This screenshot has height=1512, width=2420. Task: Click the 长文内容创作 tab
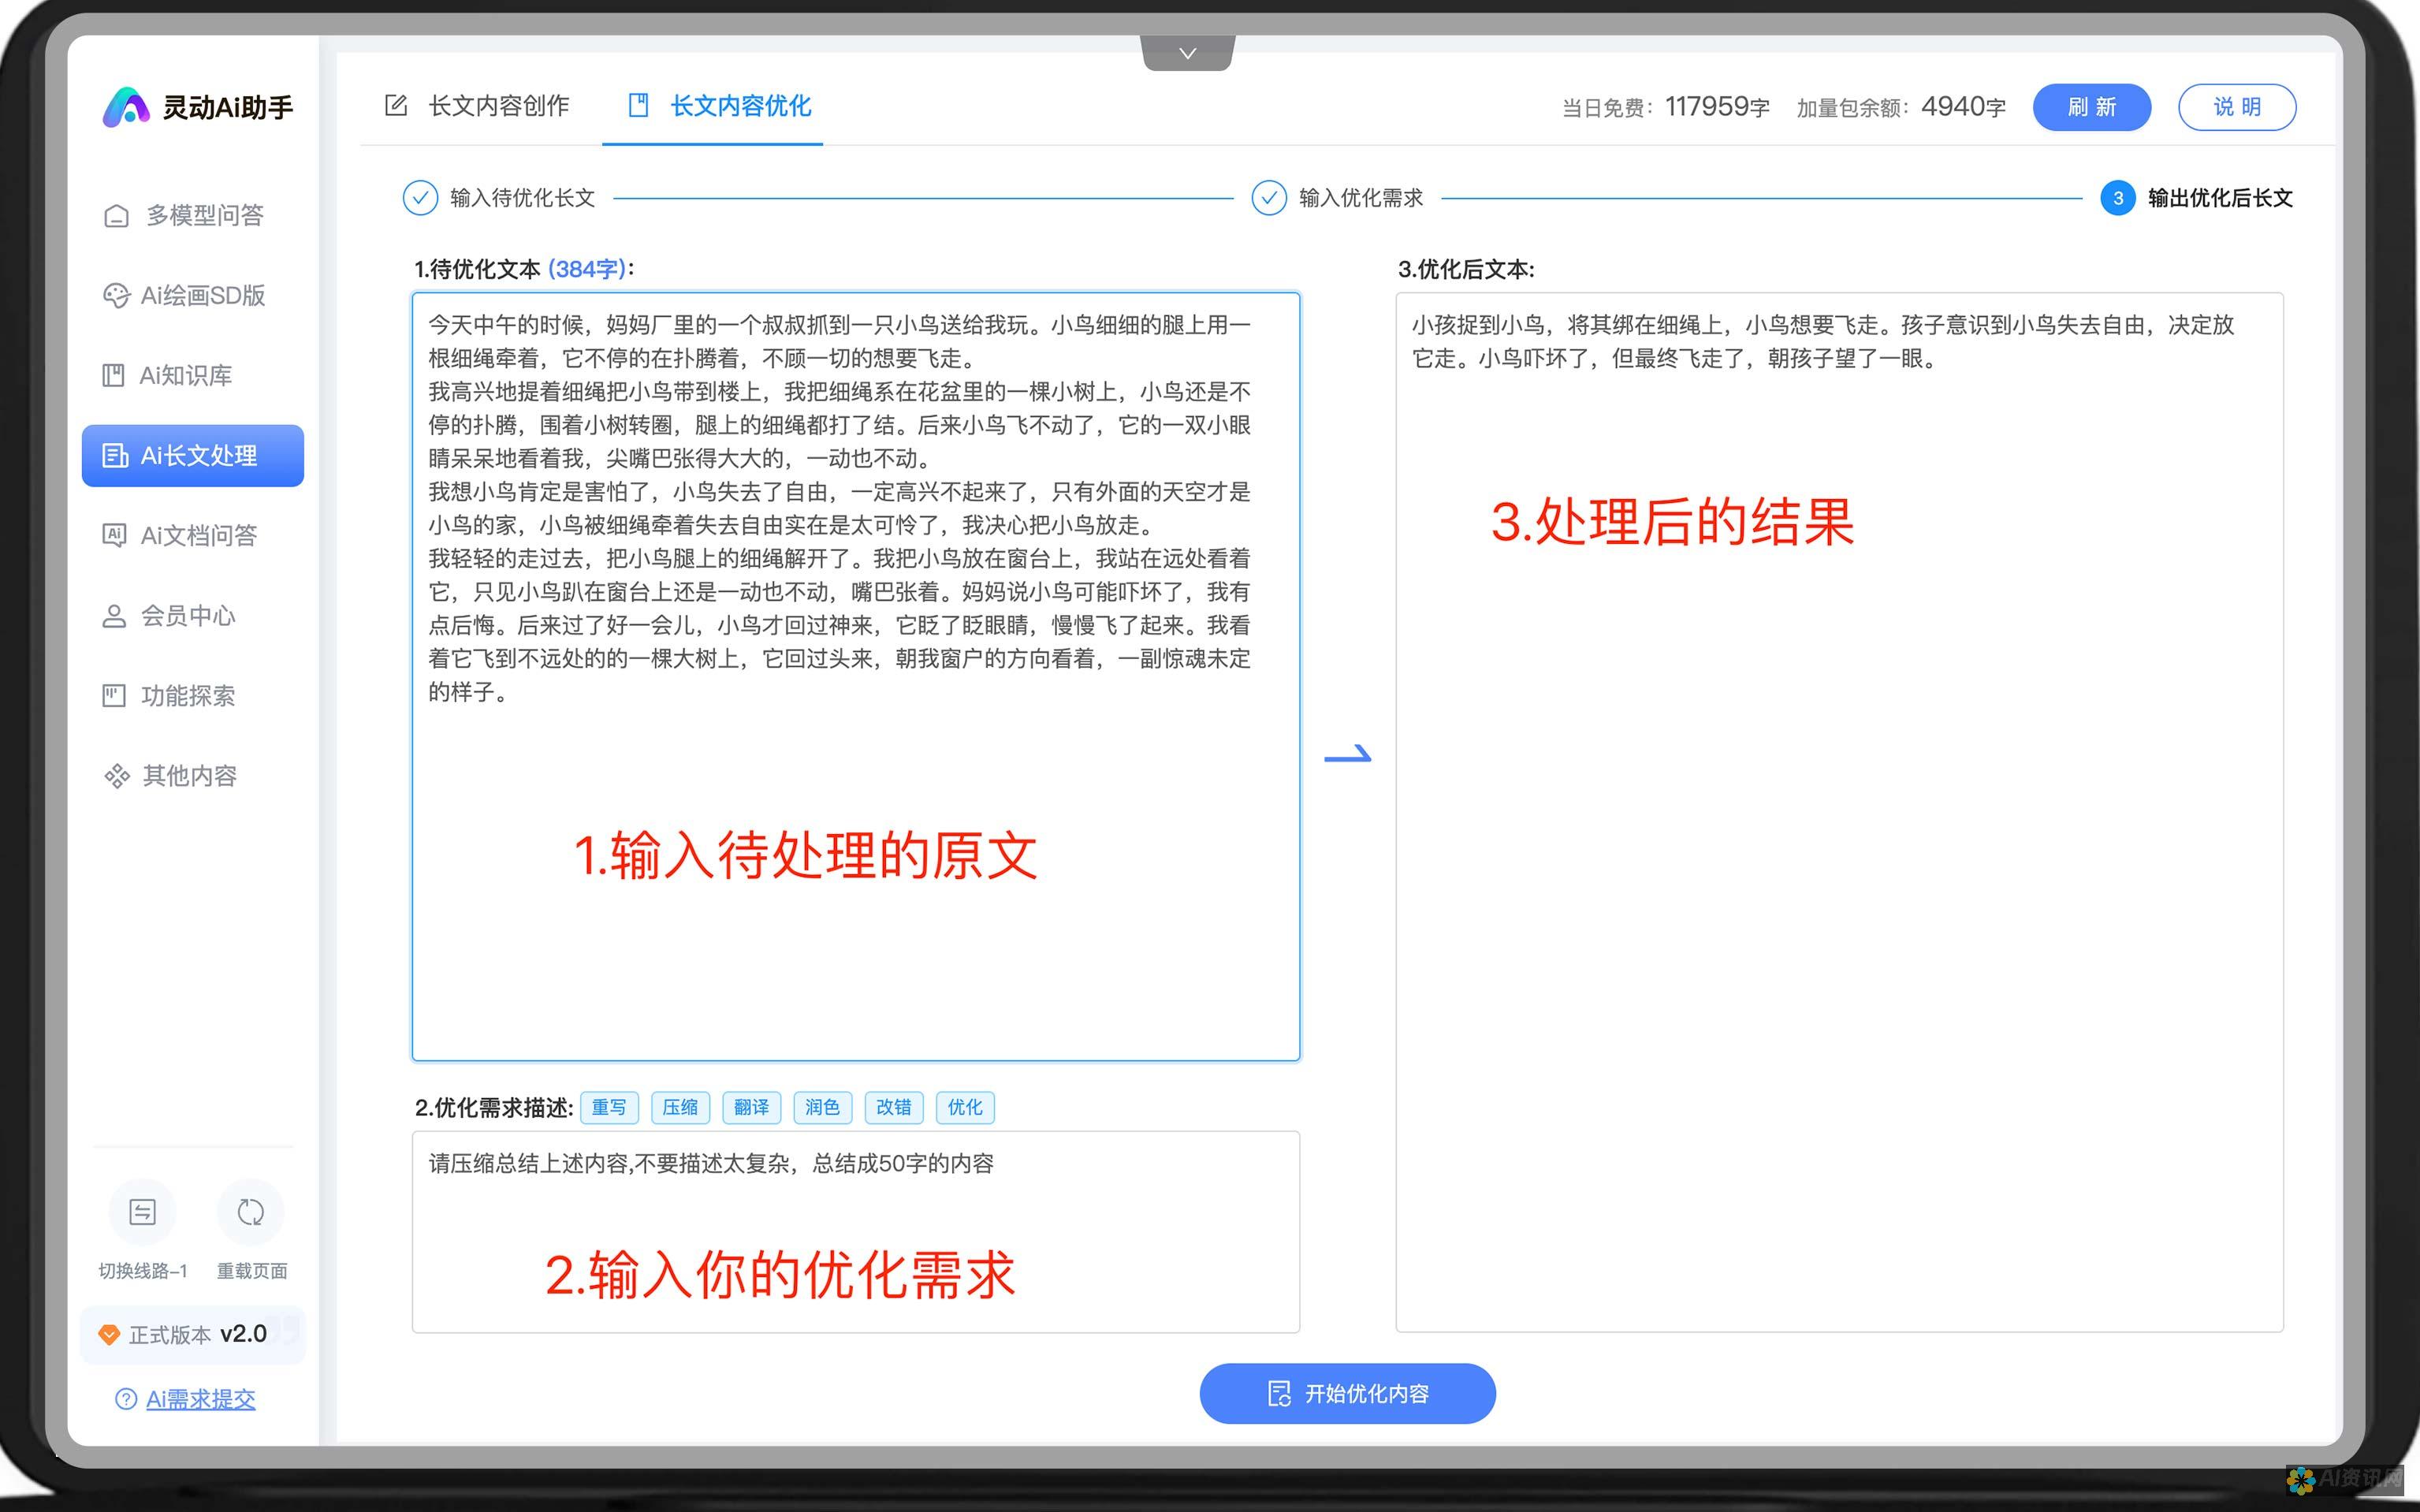coord(478,105)
